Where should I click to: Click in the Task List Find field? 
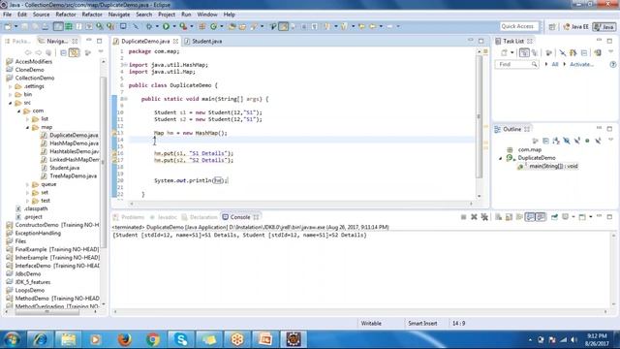click(x=516, y=64)
